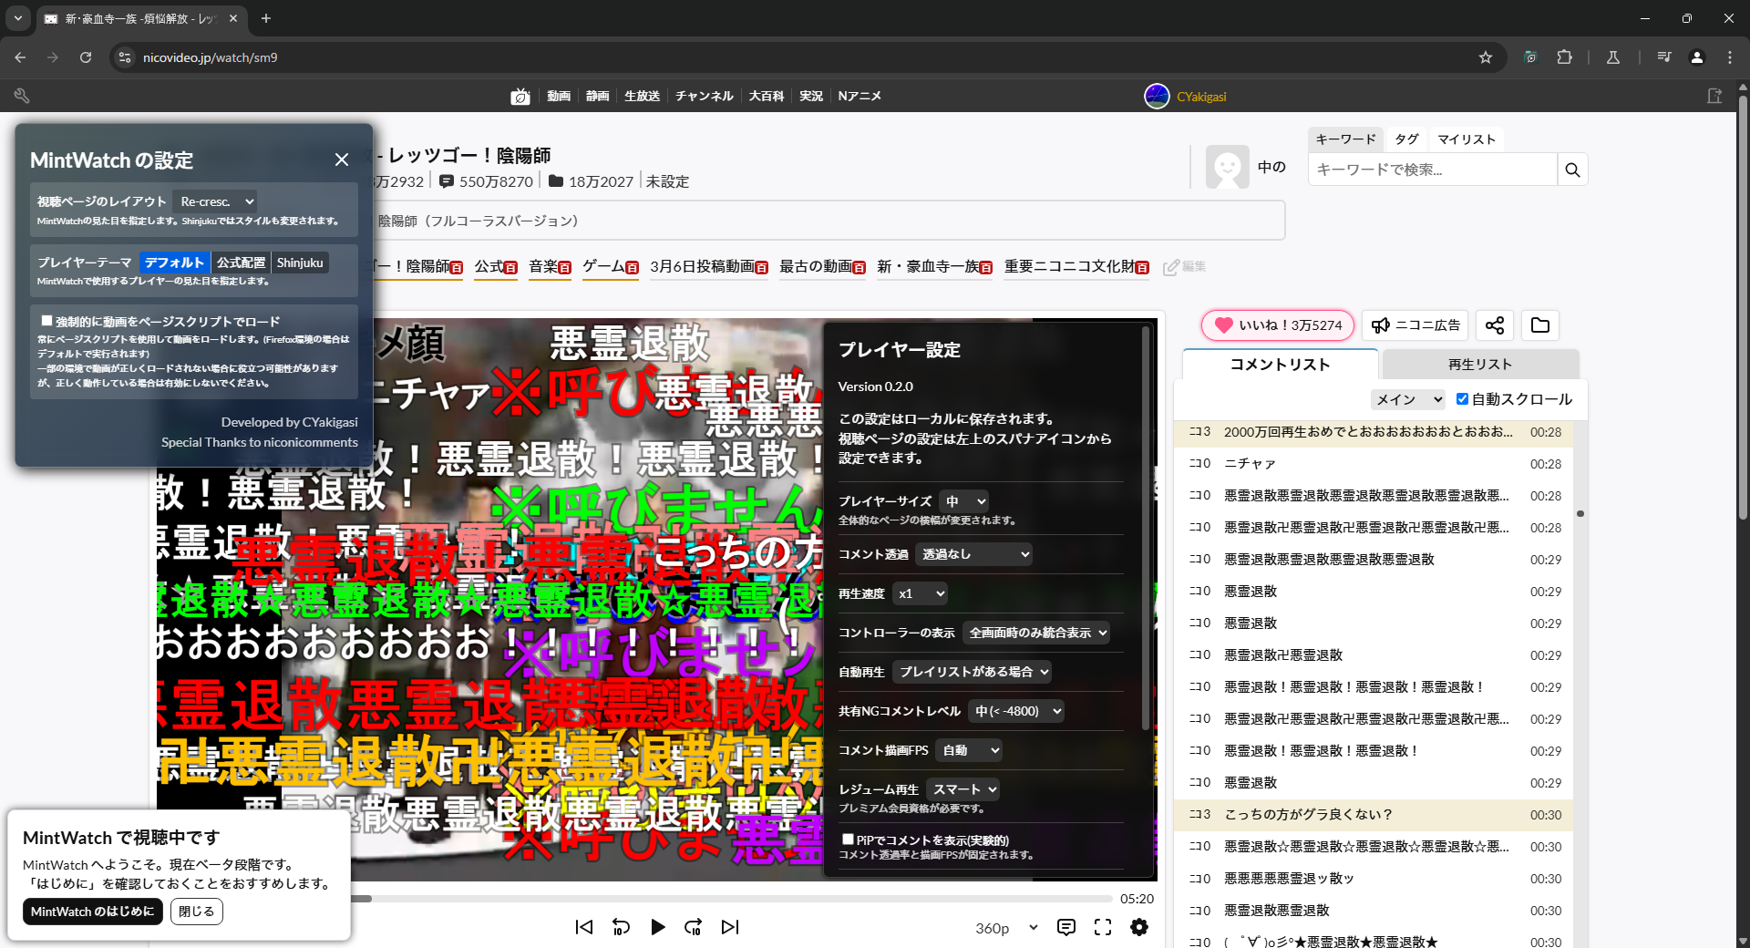Skip forward ten seconds
Viewport: 1750px width, 948px height.
pyautogui.click(x=694, y=927)
